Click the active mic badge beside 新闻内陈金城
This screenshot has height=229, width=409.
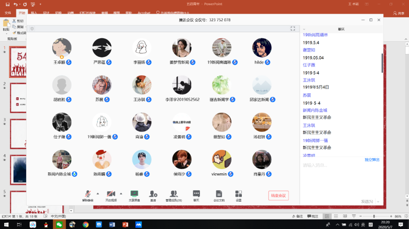pos(75,174)
